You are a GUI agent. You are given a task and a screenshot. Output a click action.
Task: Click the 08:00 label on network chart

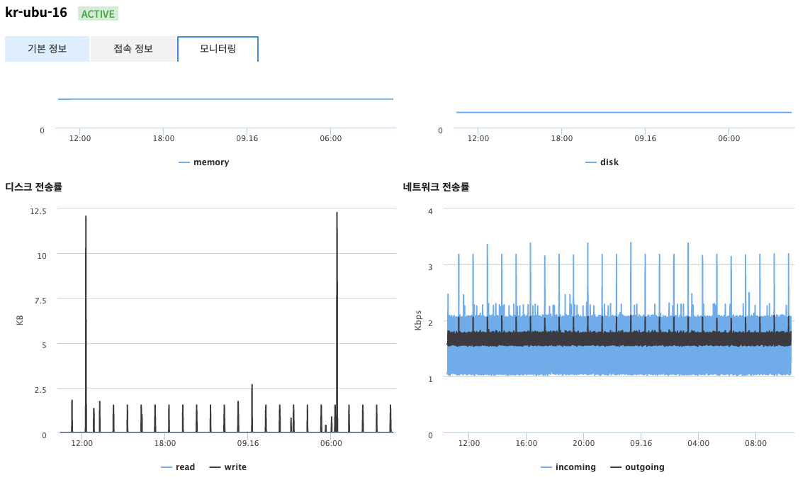point(755,443)
